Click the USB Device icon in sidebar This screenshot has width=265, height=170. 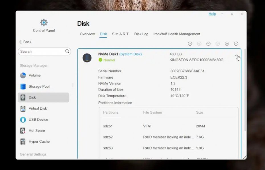click(23, 120)
